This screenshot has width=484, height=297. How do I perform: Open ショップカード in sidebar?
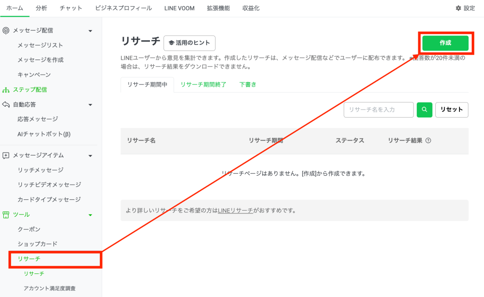[37, 244]
